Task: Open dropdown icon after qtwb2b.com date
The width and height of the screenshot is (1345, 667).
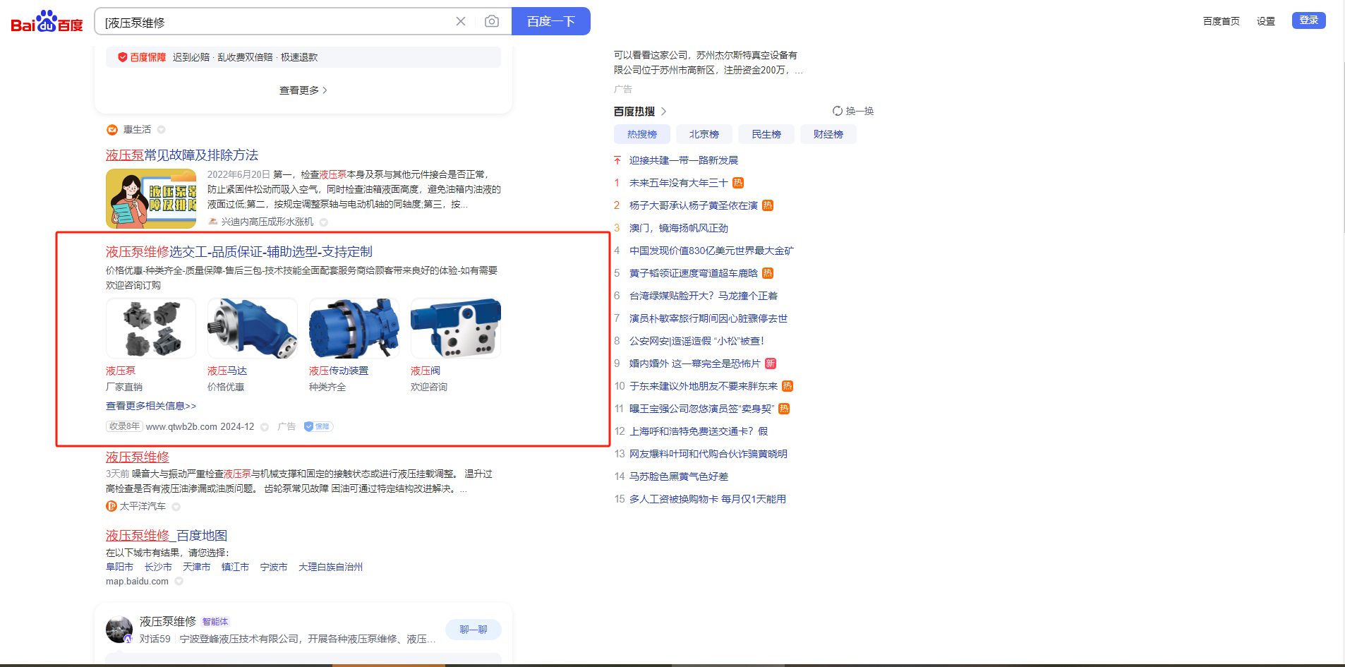Action: click(x=265, y=427)
